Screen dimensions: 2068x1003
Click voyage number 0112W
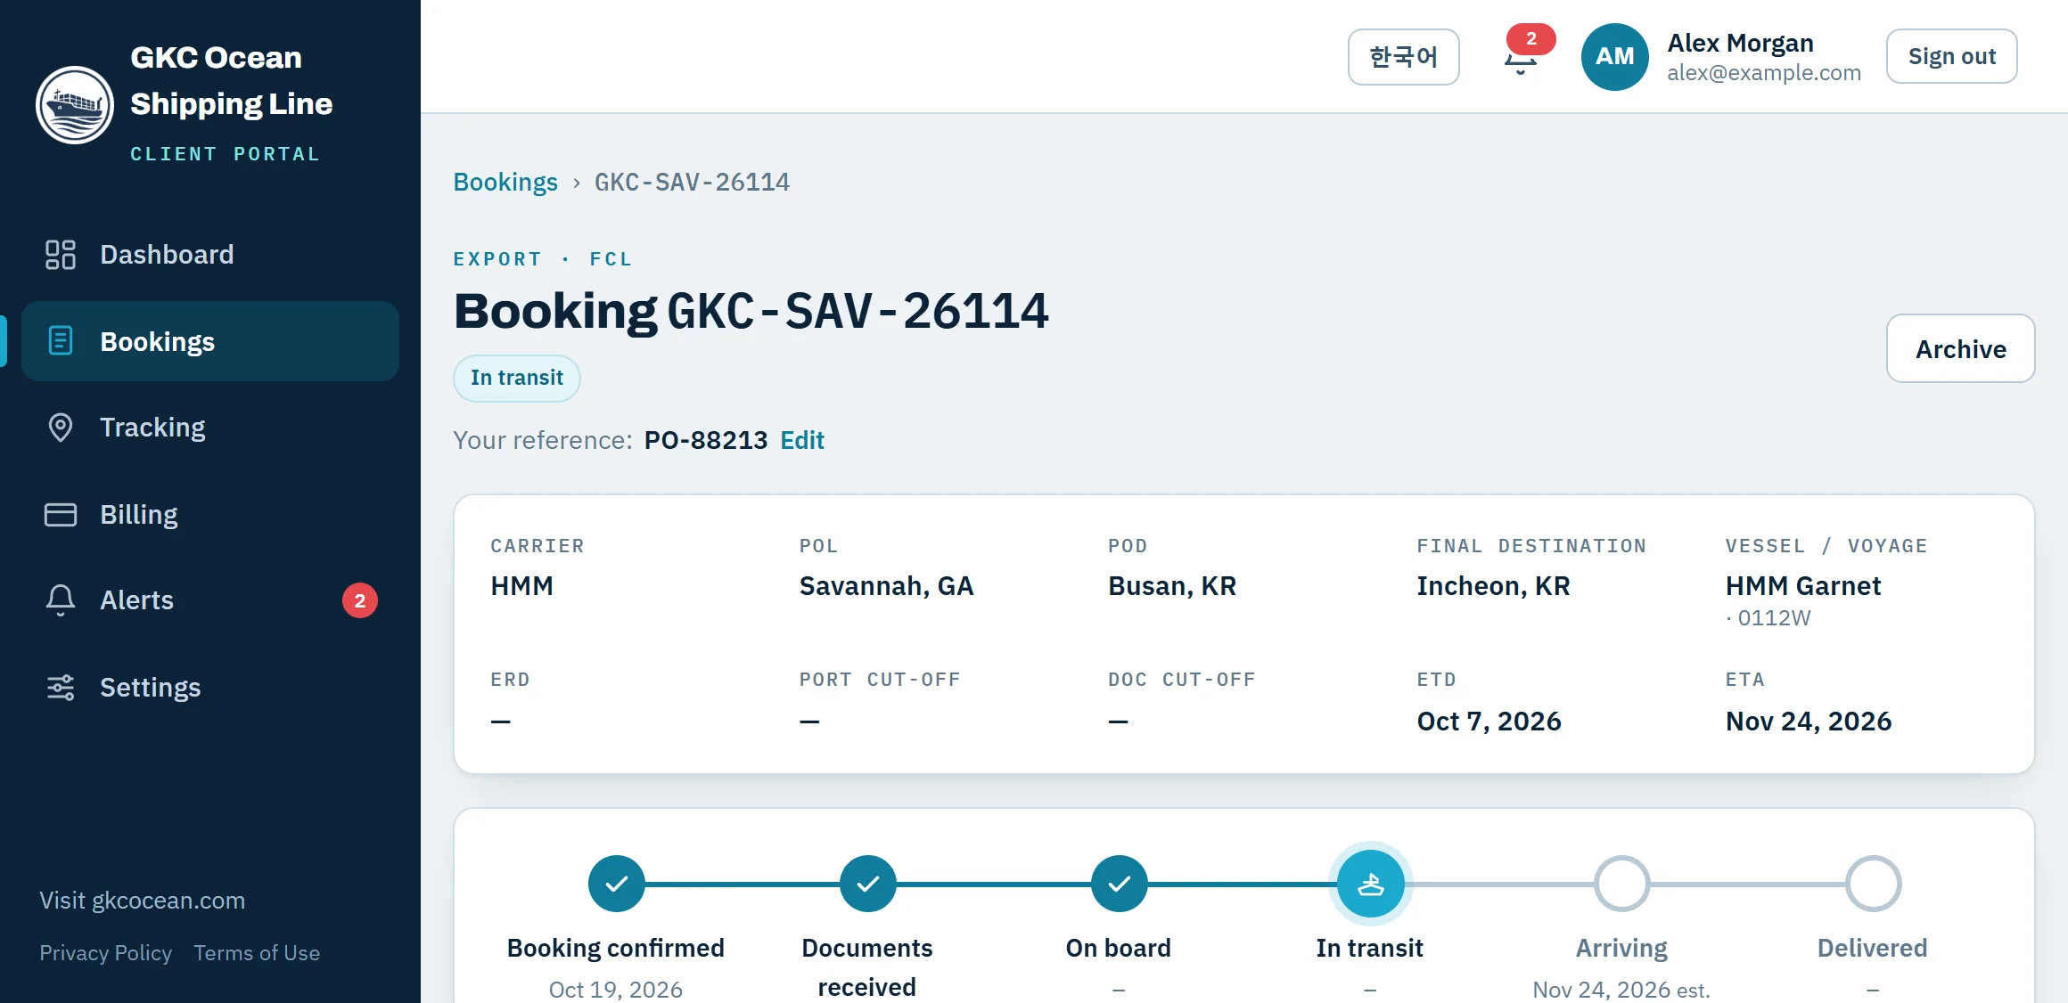point(1774,618)
